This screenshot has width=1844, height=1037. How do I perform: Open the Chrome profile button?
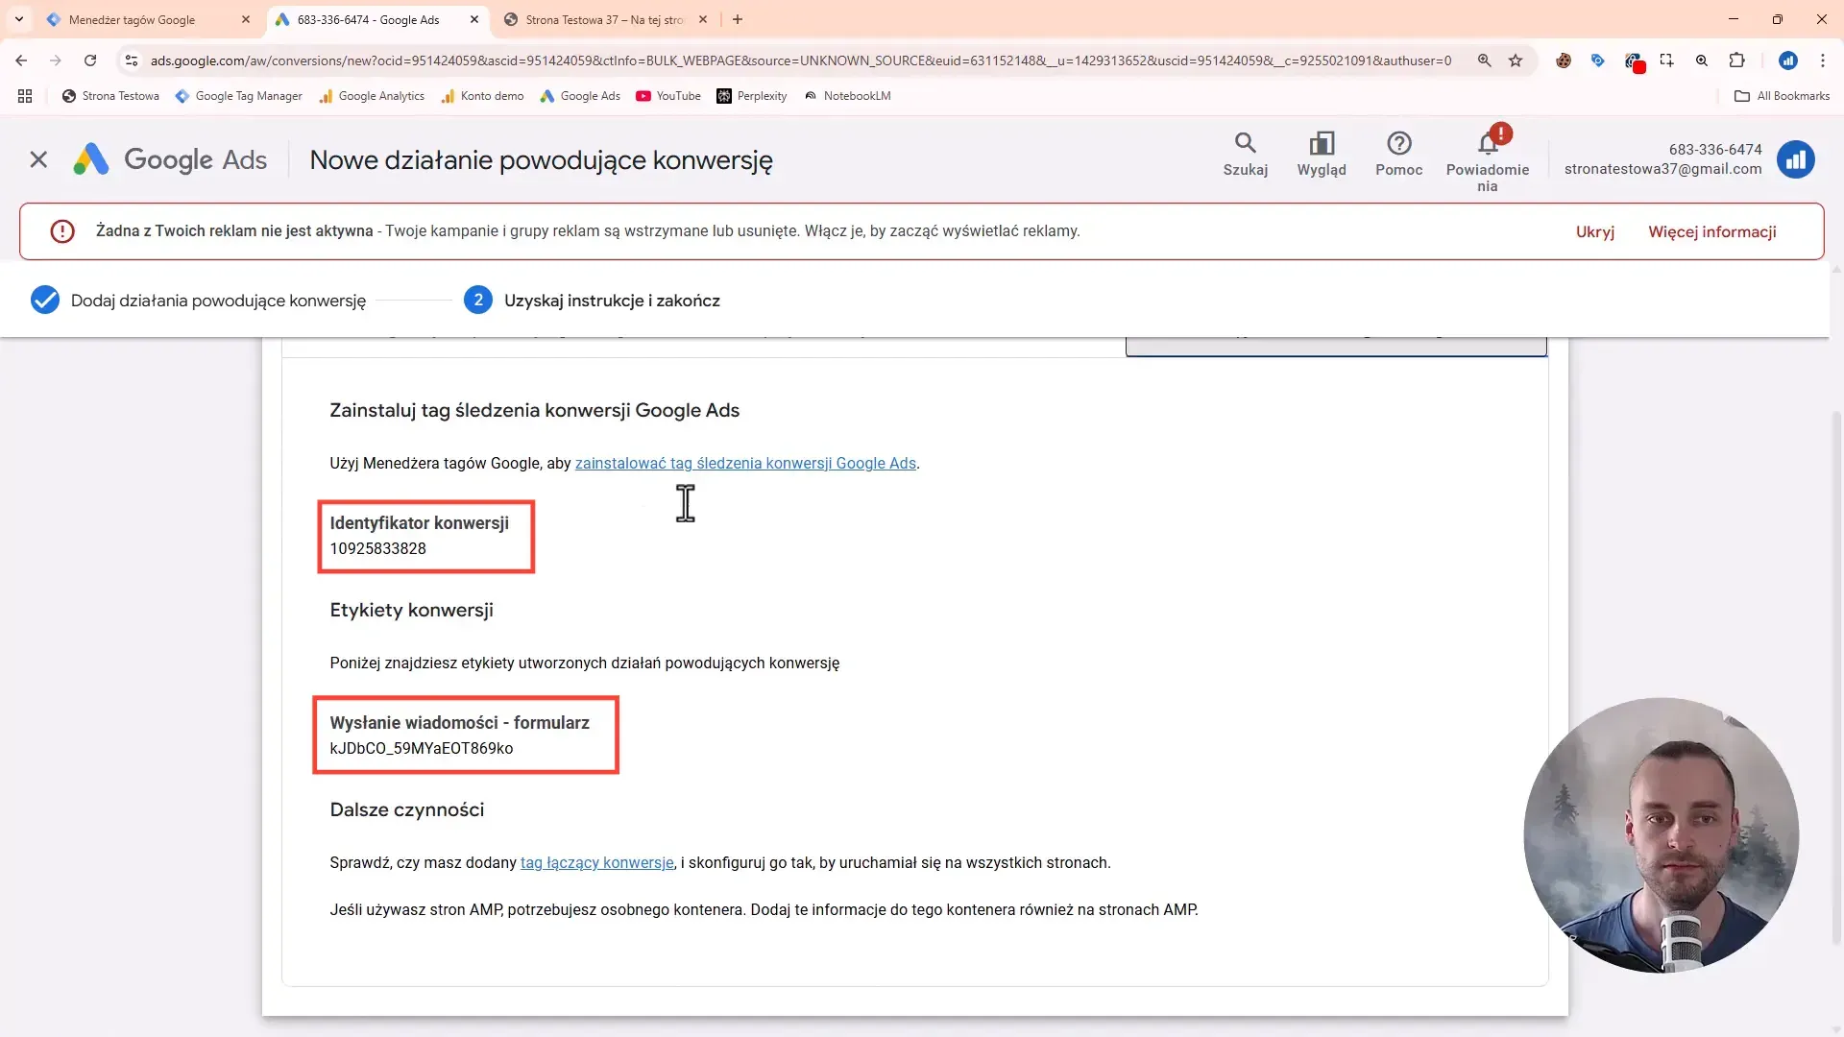(x=1788, y=60)
